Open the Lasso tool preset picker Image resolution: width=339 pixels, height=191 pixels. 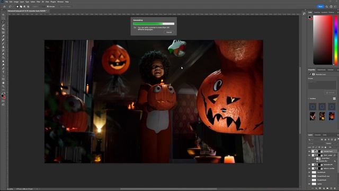[x=11, y=6]
